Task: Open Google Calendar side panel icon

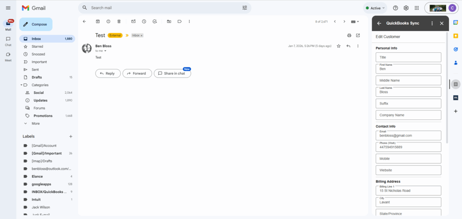Action: click(x=456, y=22)
